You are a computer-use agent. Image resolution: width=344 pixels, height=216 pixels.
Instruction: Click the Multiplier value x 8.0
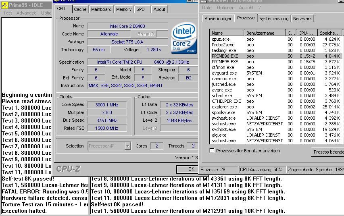coord(107,112)
